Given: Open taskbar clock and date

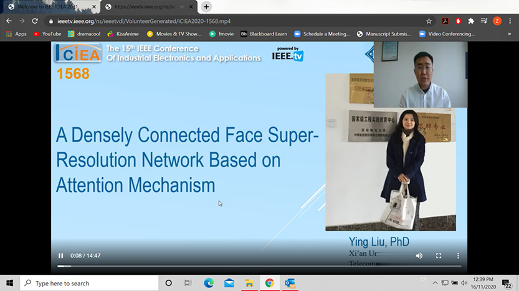Looking at the screenshot, I should point(483,283).
